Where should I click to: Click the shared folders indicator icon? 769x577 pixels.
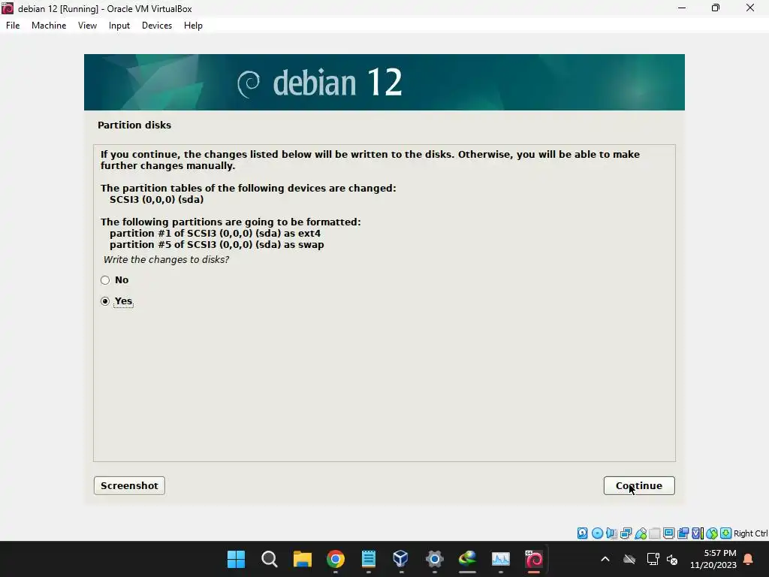pos(654,533)
